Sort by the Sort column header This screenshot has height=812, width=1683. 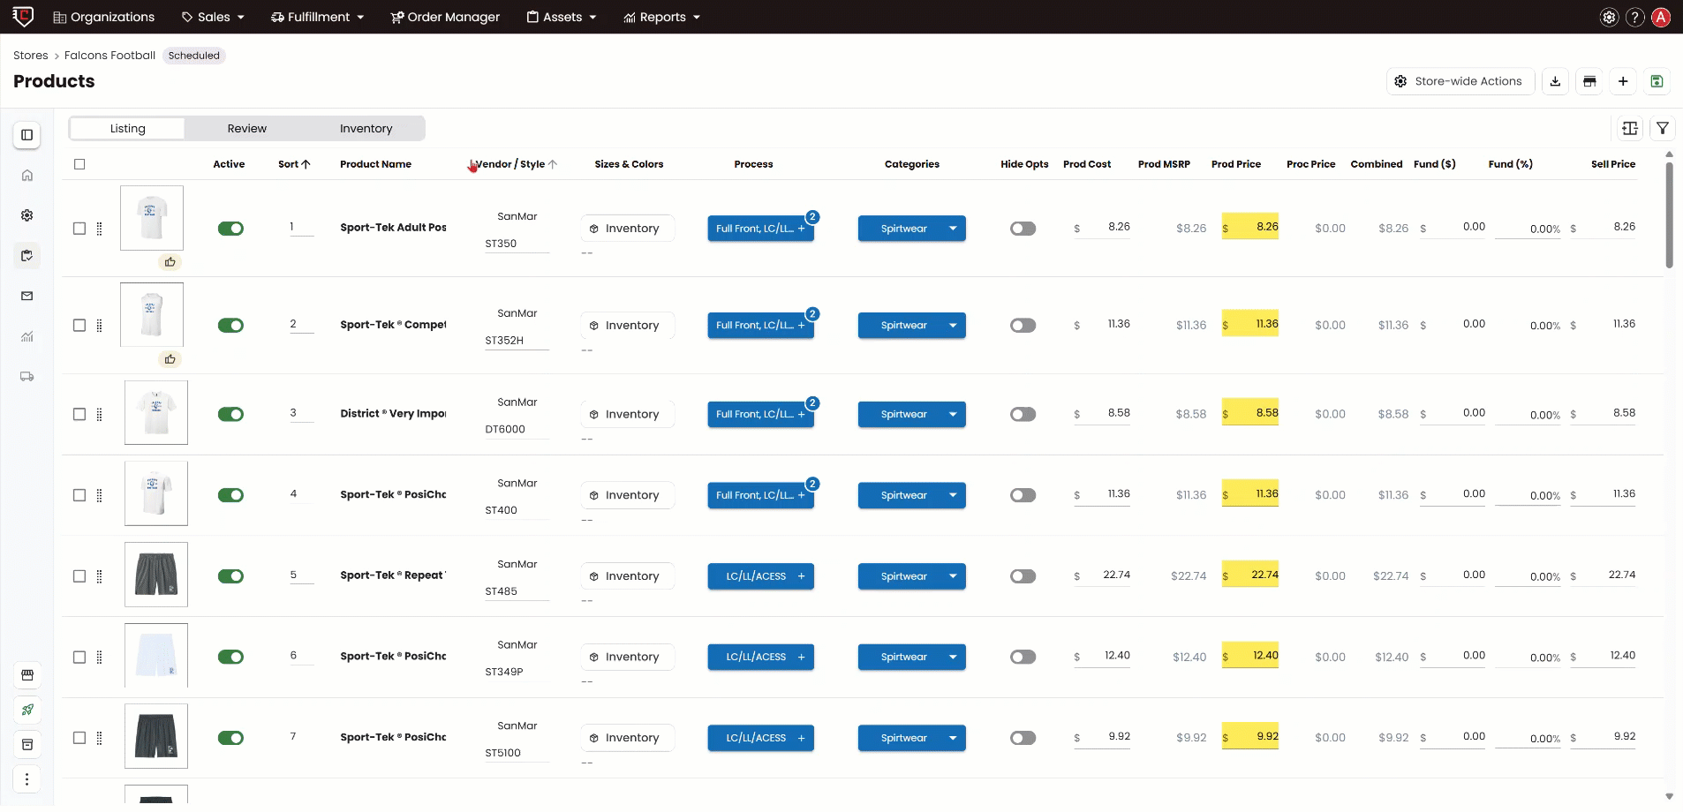[294, 164]
